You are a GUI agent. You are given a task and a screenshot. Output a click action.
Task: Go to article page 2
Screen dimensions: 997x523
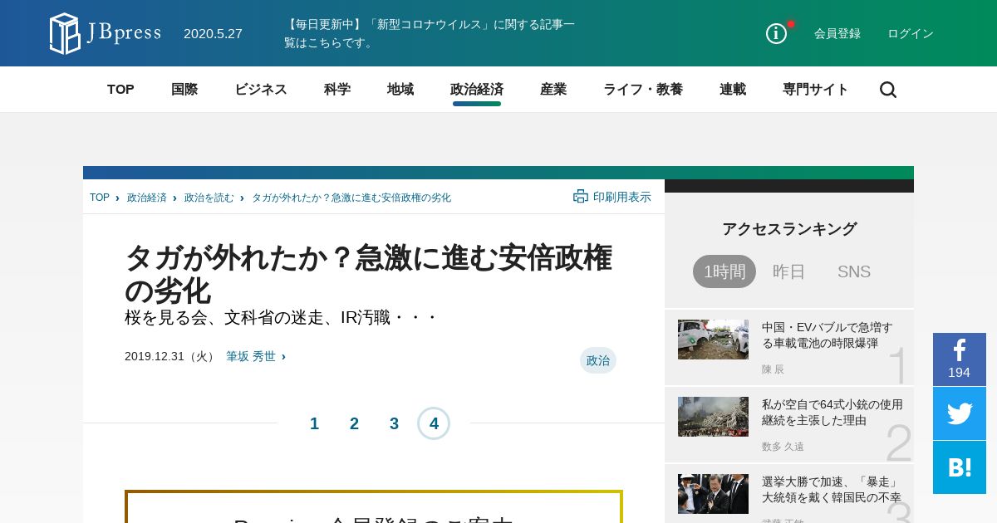tap(354, 423)
